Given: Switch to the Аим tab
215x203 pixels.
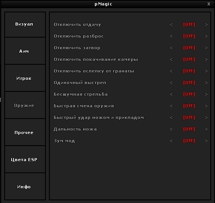Looking at the screenshot, I should click(x=25, y=51).
